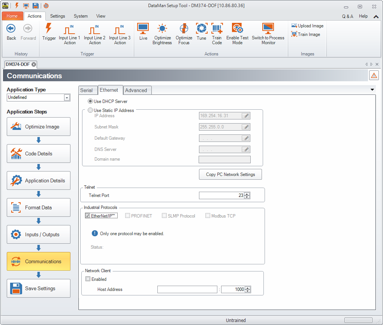Click the Host Address input field
This screenshot has height=325, width=383.
pyautogui.click(x=187, y=289)
